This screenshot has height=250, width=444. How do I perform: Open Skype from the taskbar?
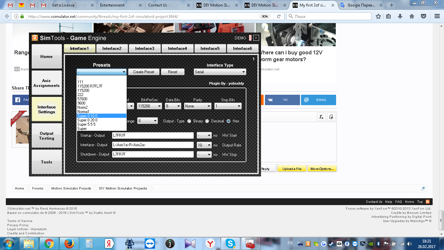coord(231,243)
